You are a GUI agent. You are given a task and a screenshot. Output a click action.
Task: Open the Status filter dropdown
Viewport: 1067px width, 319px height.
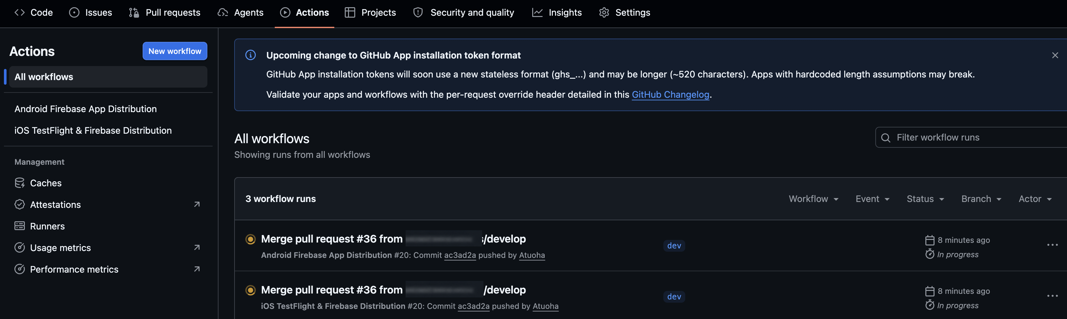(925, 199)
